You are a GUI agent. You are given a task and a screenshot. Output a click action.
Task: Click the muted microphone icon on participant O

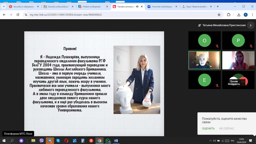217,46
